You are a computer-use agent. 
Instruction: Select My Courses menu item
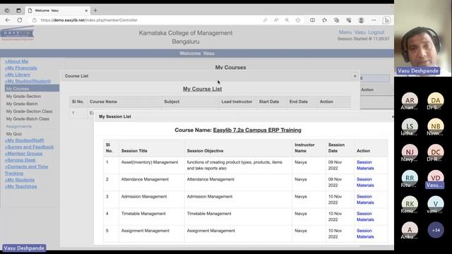(x=32, y=89)
